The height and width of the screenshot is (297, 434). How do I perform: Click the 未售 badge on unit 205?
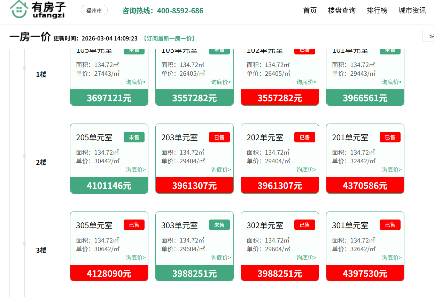(134, 137)
